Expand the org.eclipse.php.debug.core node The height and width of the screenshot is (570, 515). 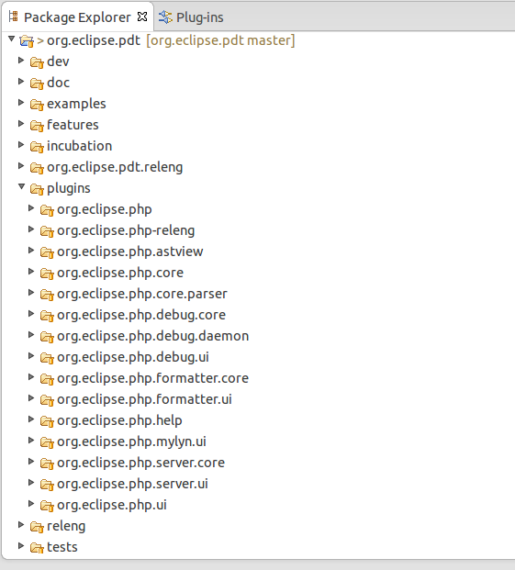pos(31,314)
